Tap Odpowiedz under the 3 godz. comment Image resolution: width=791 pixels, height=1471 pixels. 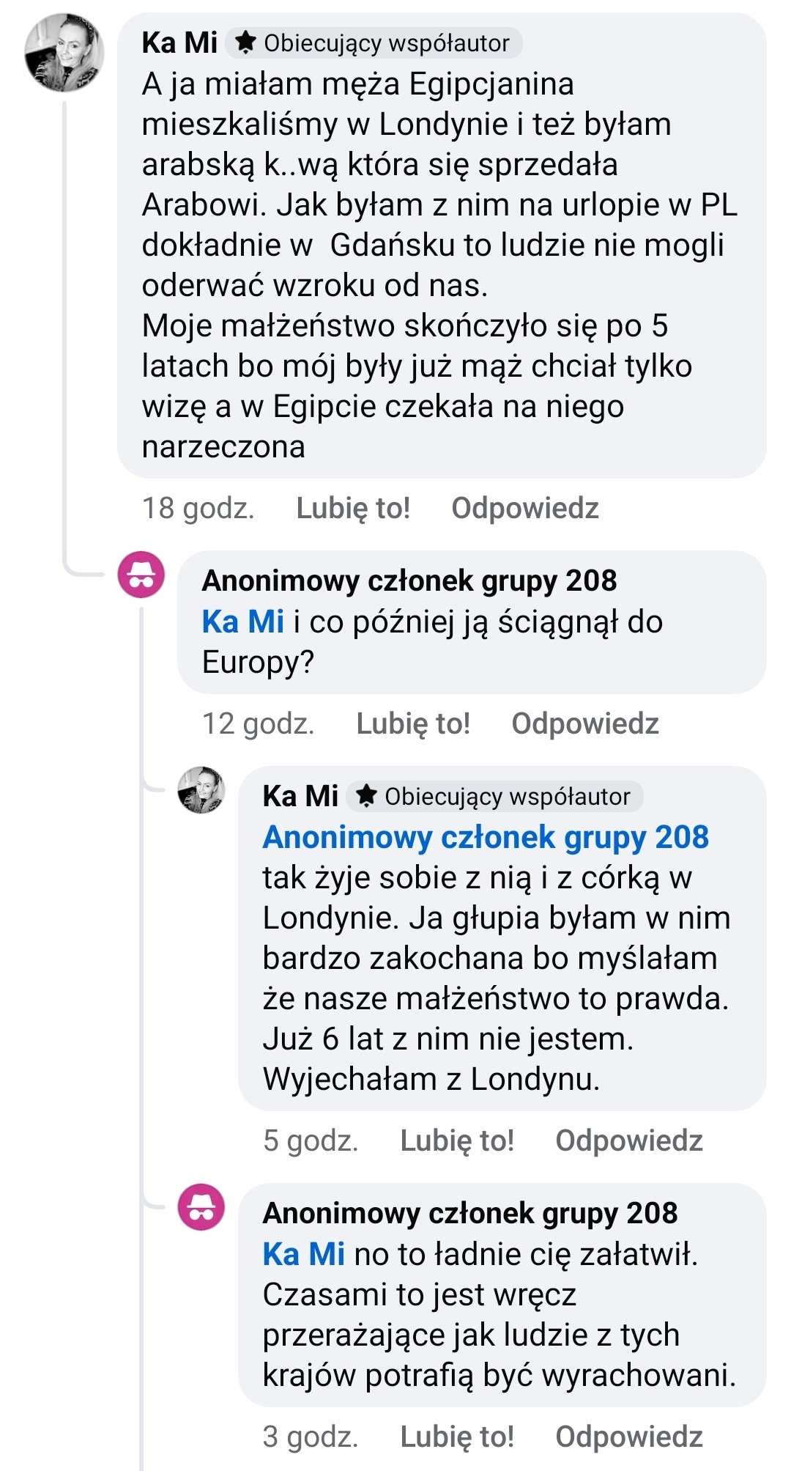pos(629,1437)
